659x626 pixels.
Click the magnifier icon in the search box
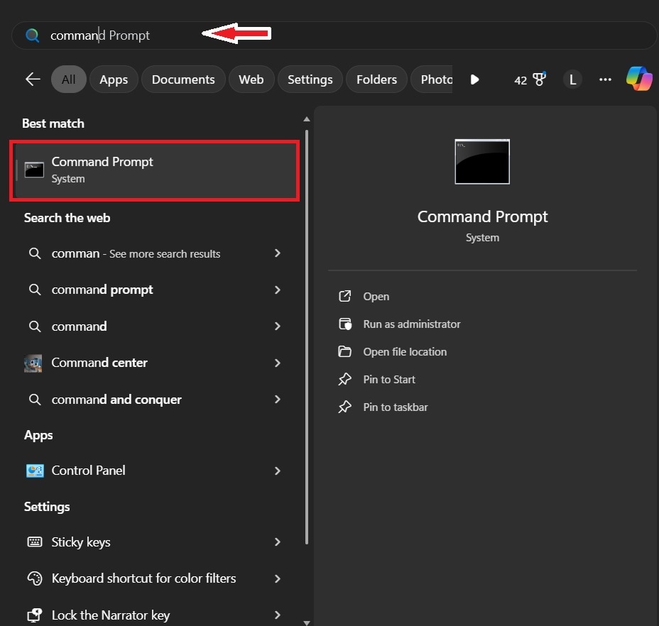tap(32, 35)
